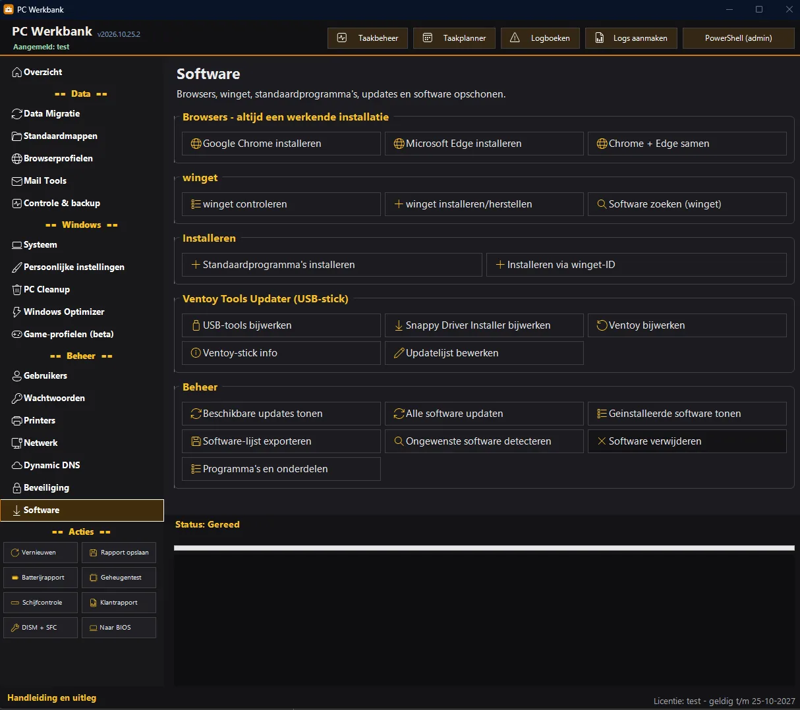Click the envelope icon beside Mail Tools
This screenshot has height=710, width=800.
pyautogui.click(x=17, y=181)
